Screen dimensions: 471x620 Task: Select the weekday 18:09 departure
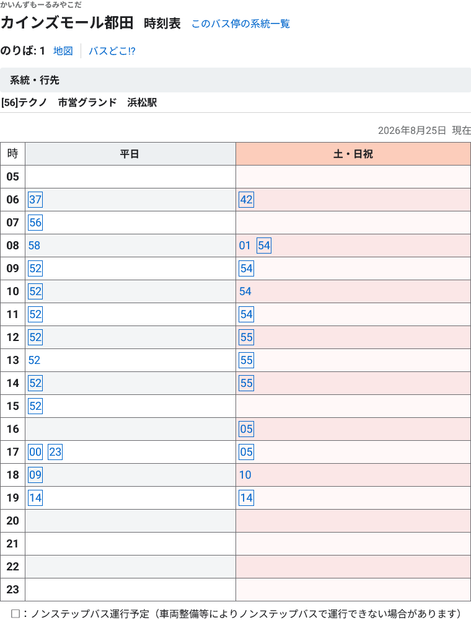point(35,475)
